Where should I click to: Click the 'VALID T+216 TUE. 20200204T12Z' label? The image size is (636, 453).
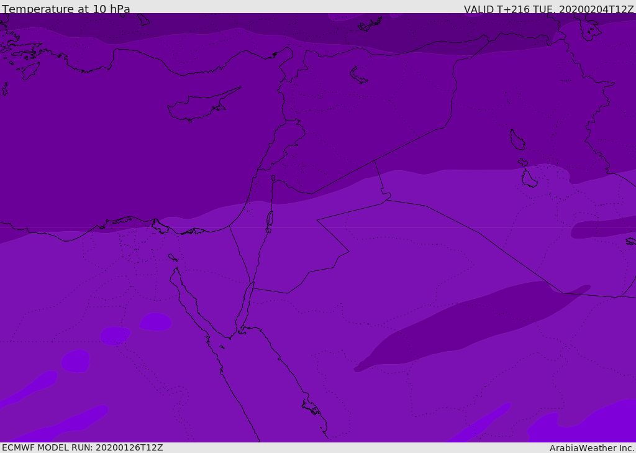coord(549,9)
